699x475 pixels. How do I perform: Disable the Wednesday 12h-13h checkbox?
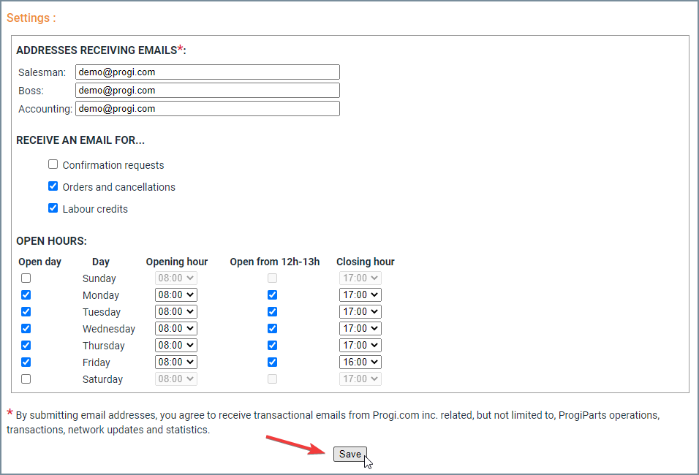pos(272,328)
